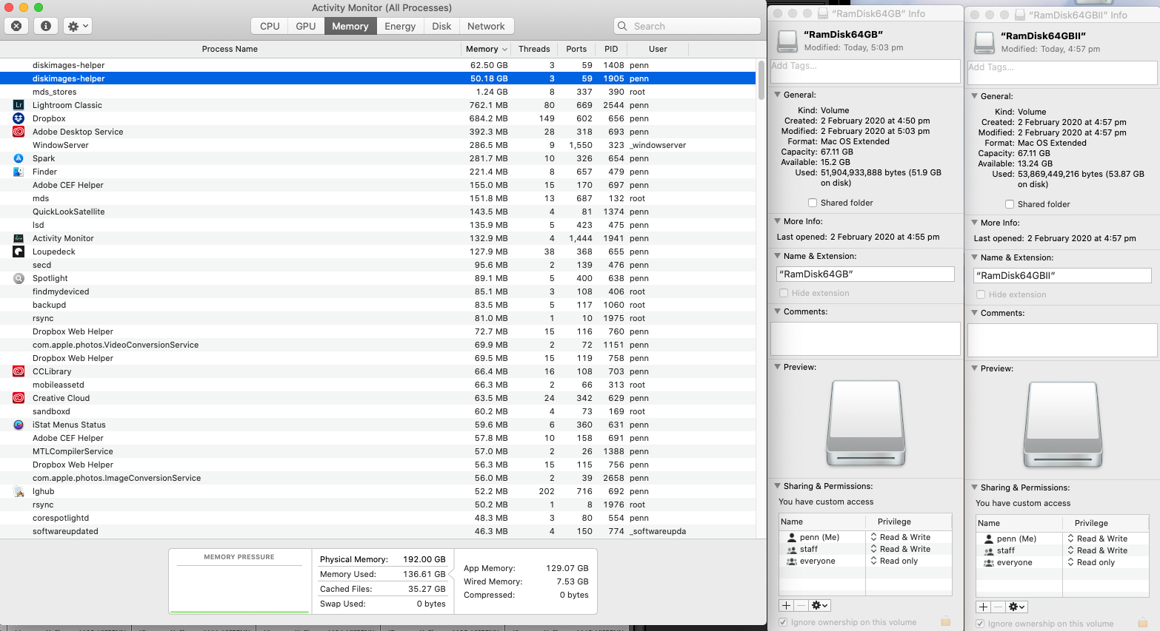Click RamDisk64GBII preview drive image
The height and width of the screenshot is (631, 1160).
(1064, 424)
